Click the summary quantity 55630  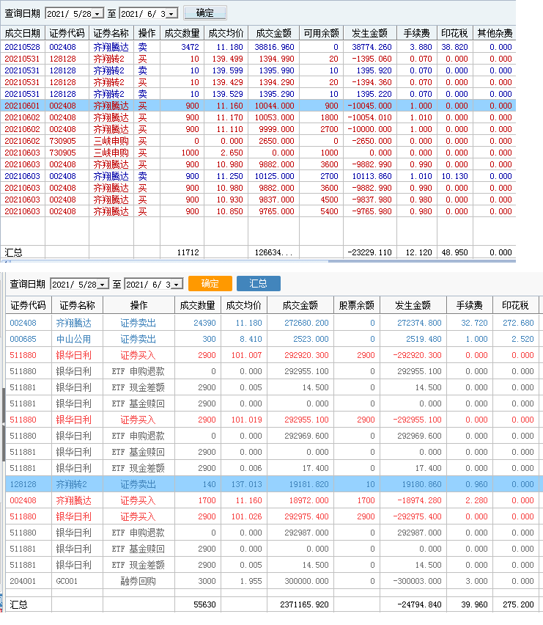click(x=204, y=604)
